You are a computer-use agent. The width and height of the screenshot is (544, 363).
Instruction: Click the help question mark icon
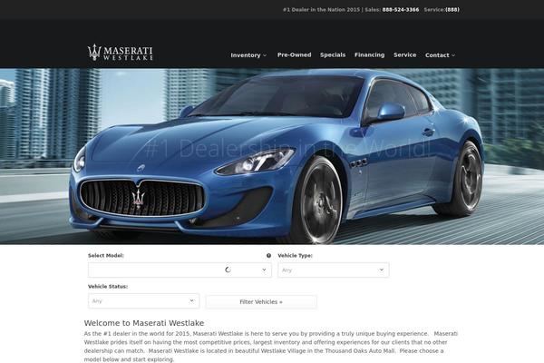[268, 256]
